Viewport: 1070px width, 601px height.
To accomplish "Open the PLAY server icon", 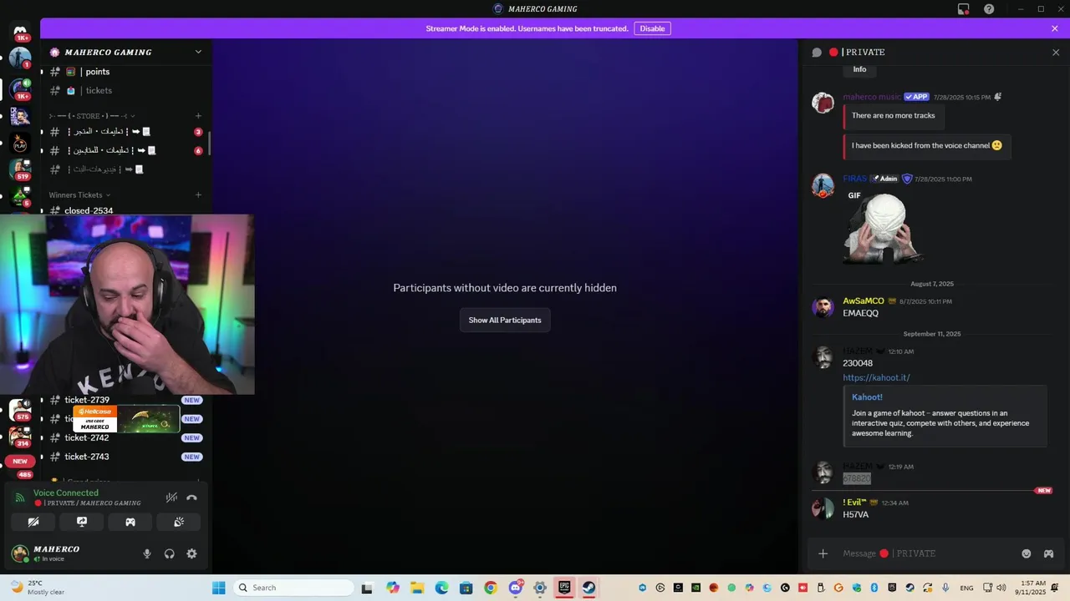I will click(x=20, y=144).
